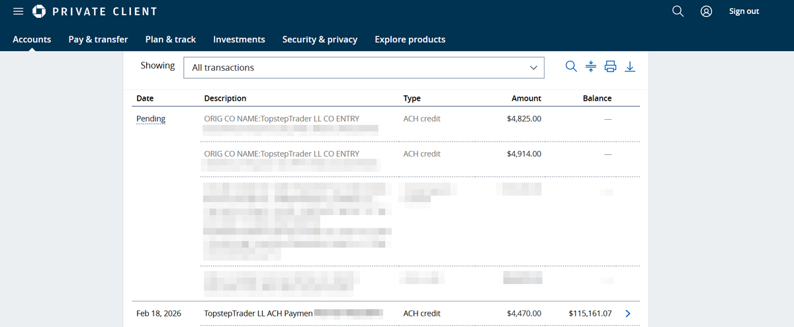Click ORIG CO NAME description for $4,914.00
The width and height of the screenshot is (794, 327).
pyautogui.click(x=282, y=154)
